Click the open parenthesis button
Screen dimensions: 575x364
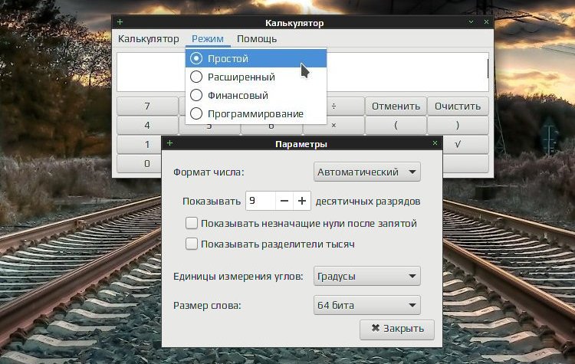point(396,126)
